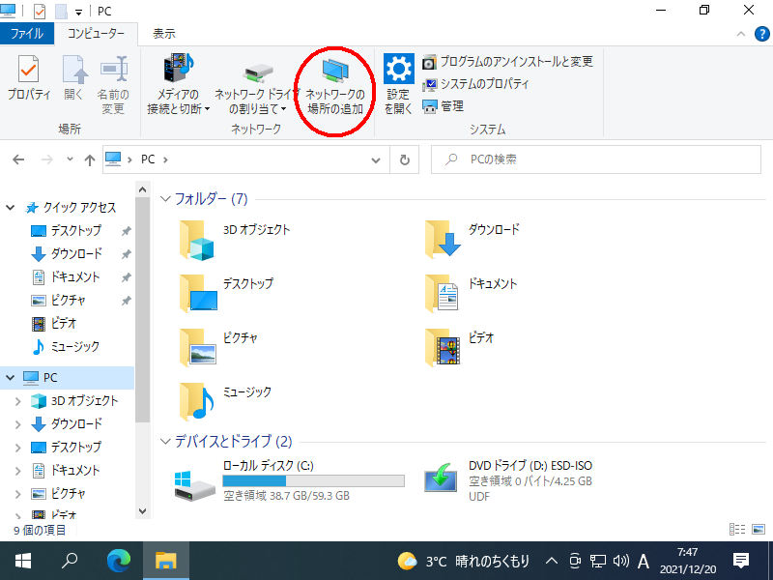
Task: Switch to large icons view in status bar
Action: [x=758, y=530]
